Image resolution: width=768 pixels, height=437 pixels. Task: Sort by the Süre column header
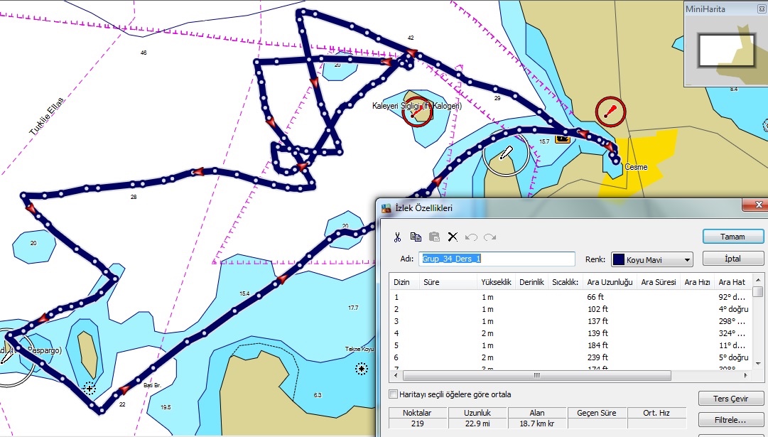point(448,282)
